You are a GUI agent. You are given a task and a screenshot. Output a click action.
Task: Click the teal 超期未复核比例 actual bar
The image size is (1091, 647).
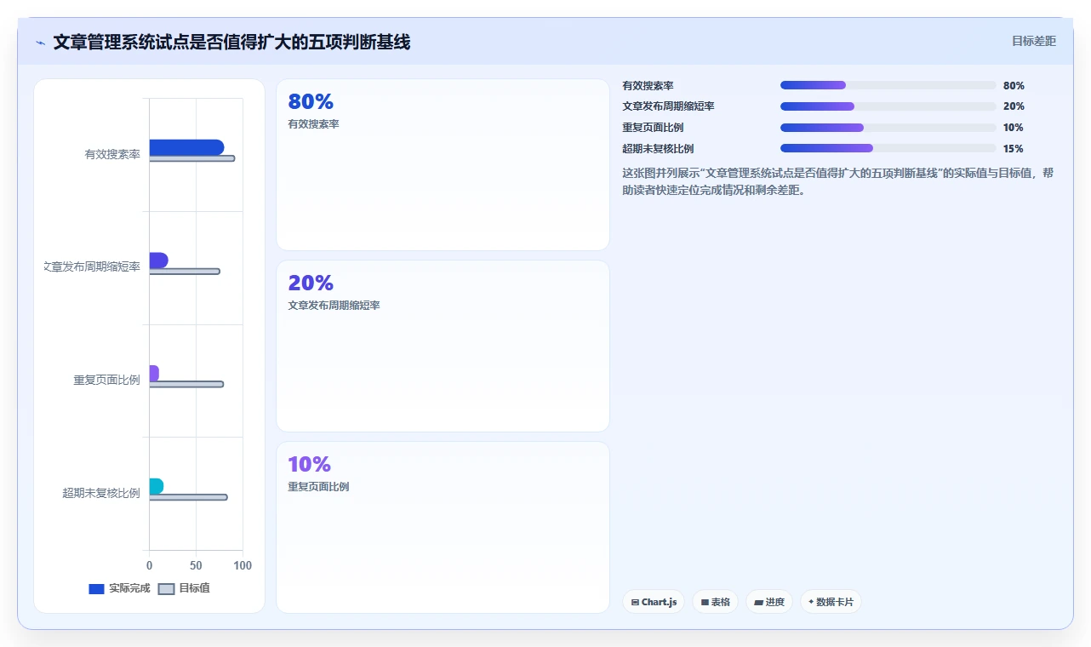click(x=157, y=486)
